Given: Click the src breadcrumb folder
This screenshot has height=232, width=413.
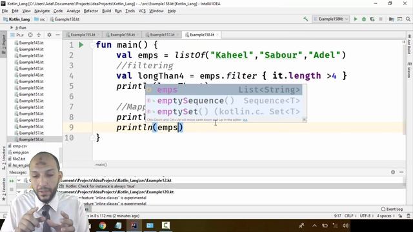Looking at the screenshot, I should coord(40,19).
